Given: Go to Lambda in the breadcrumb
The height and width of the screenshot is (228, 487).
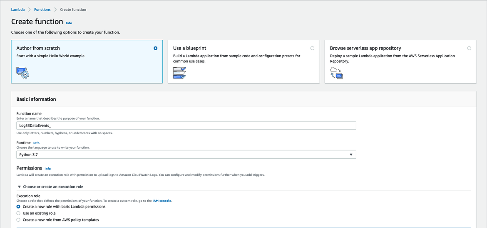Looking at the screenshot, I should click(x=17, y=10).
